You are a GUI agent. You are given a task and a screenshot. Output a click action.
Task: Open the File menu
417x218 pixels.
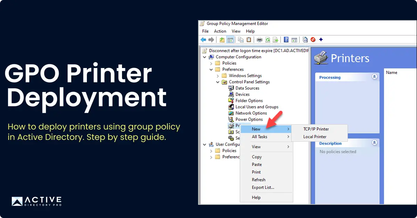(205, 31)
